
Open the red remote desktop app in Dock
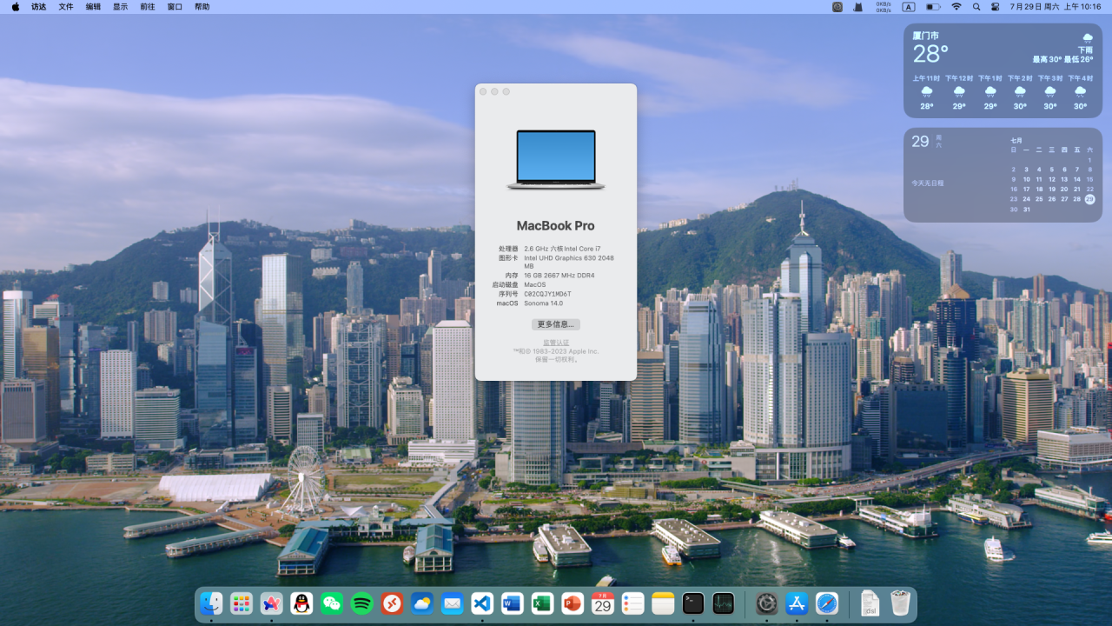(392, 603)
